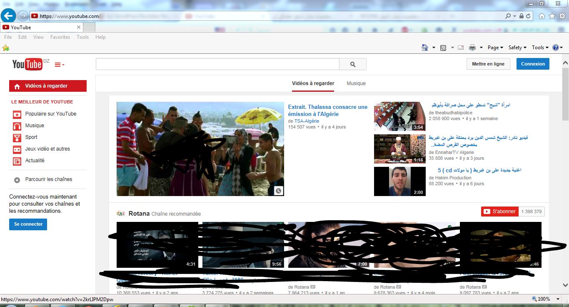The height and width of the screenshot is (307, 569).
Task: Expand the Print dropdown arrow
Action: click(481, 48)
